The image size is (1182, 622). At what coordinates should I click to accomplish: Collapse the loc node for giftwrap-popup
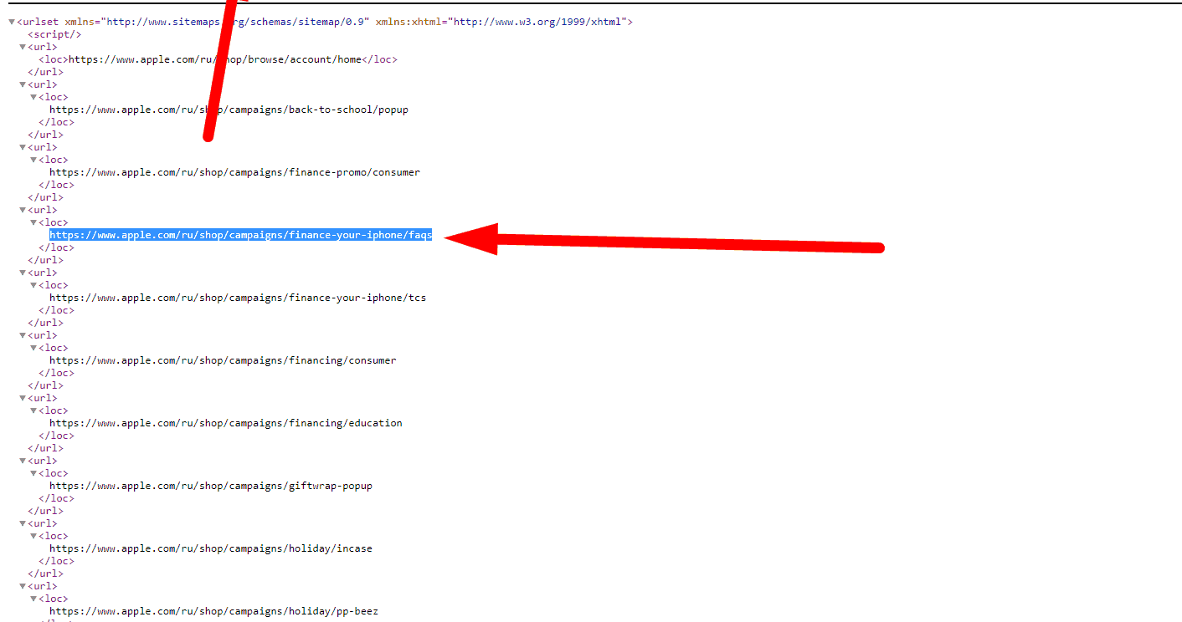point(34,473)
